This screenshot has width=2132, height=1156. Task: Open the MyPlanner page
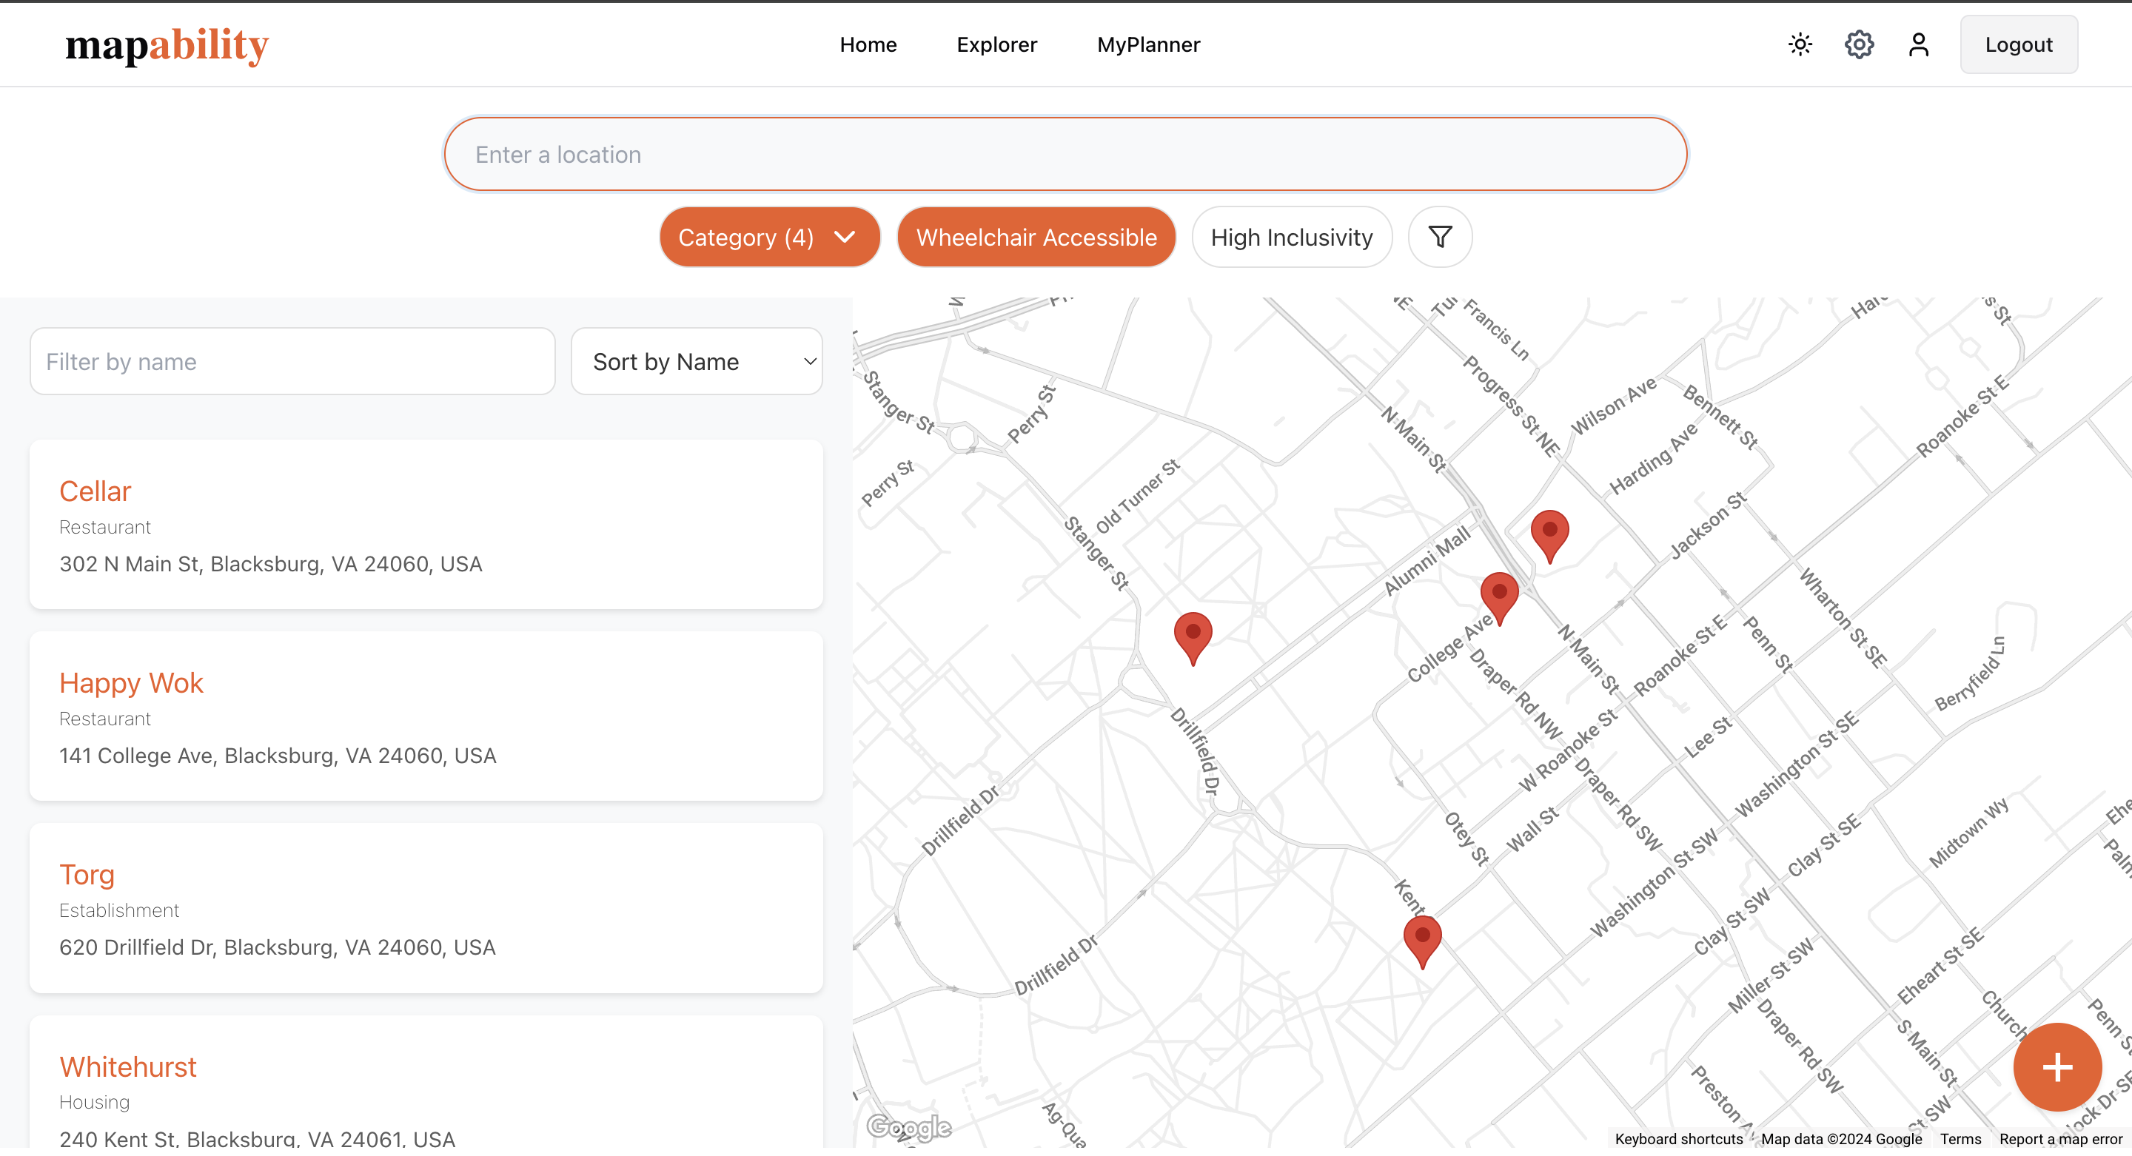tap(1148, 44)
